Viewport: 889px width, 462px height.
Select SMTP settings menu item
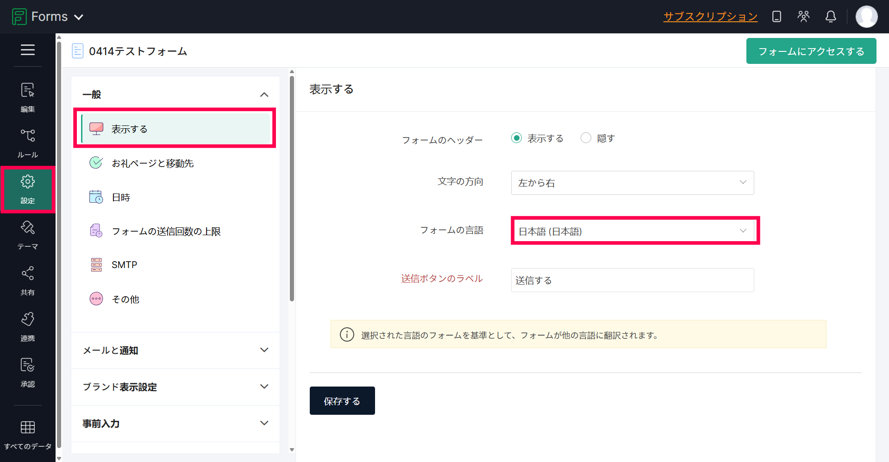(x=124, y=265)
